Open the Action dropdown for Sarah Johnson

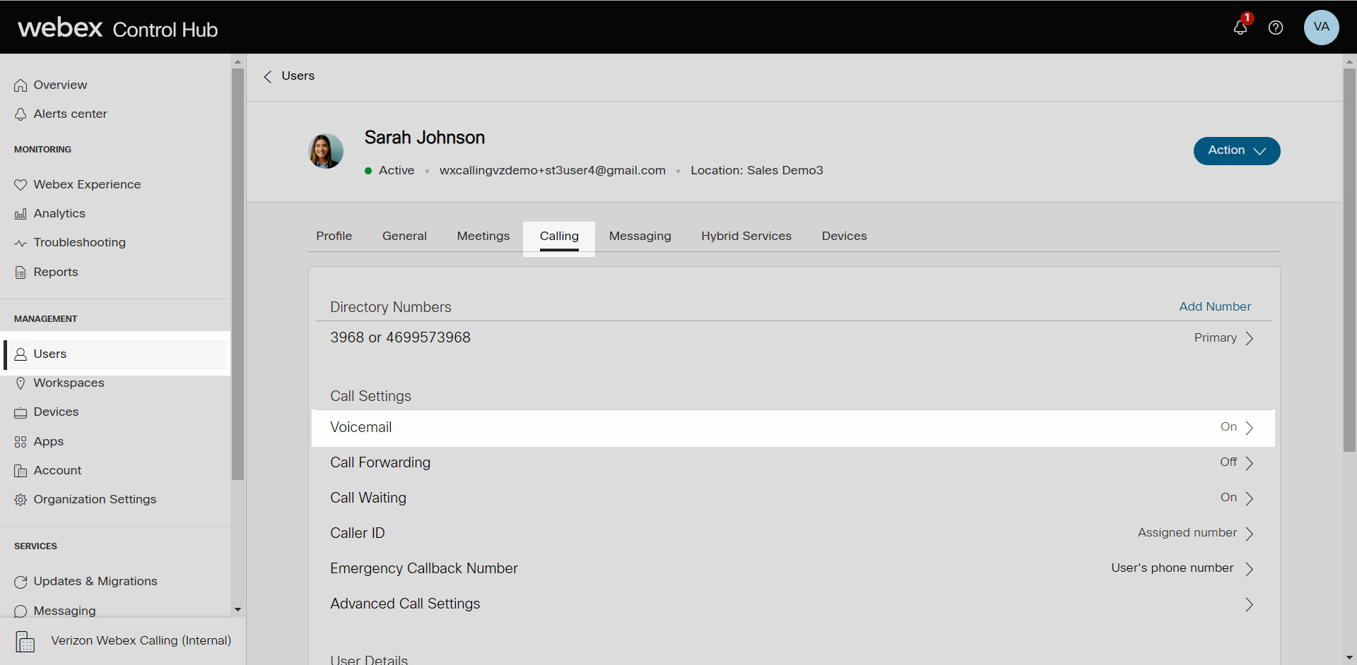(x=1236, y=150)
